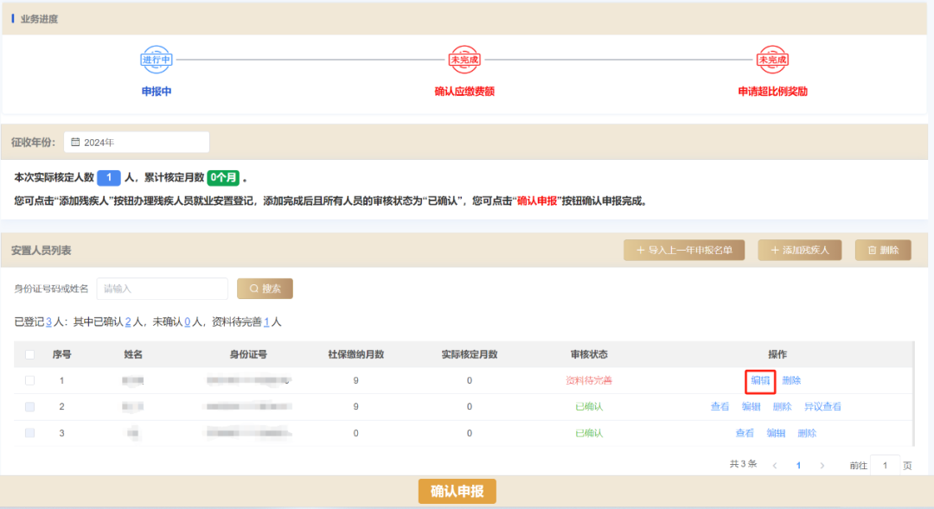Select the 申报中 progress step
The width and height of the screenshot is (934, 509).
point(156,89)
